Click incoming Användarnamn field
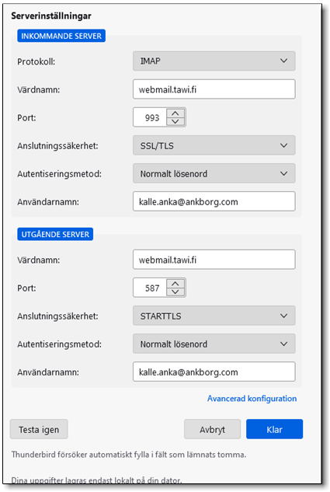This screenshot has width=330, height=492. pos(214,201)
